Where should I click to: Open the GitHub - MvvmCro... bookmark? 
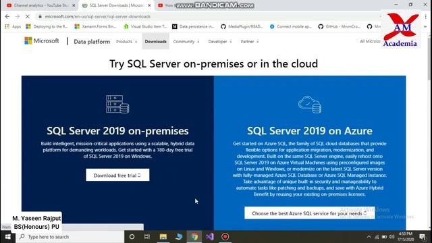click(340, 26)
